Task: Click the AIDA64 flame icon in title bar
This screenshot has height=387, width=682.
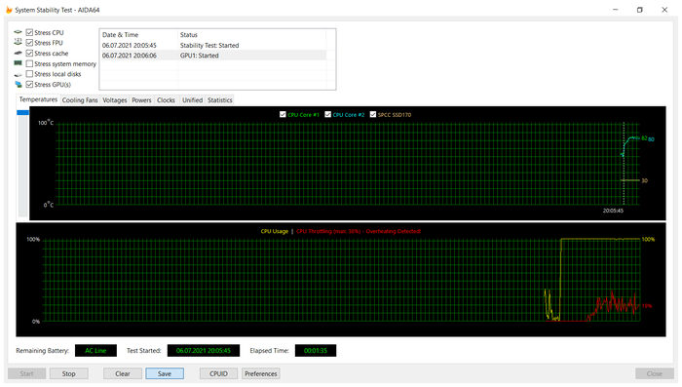Action: click(9, 10)
